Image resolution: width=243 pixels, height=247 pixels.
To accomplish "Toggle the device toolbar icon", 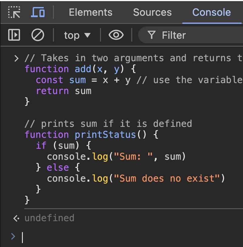I will tap(38, 12).
